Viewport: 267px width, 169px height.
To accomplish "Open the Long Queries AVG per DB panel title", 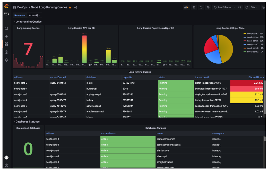I will pos(81,28).
